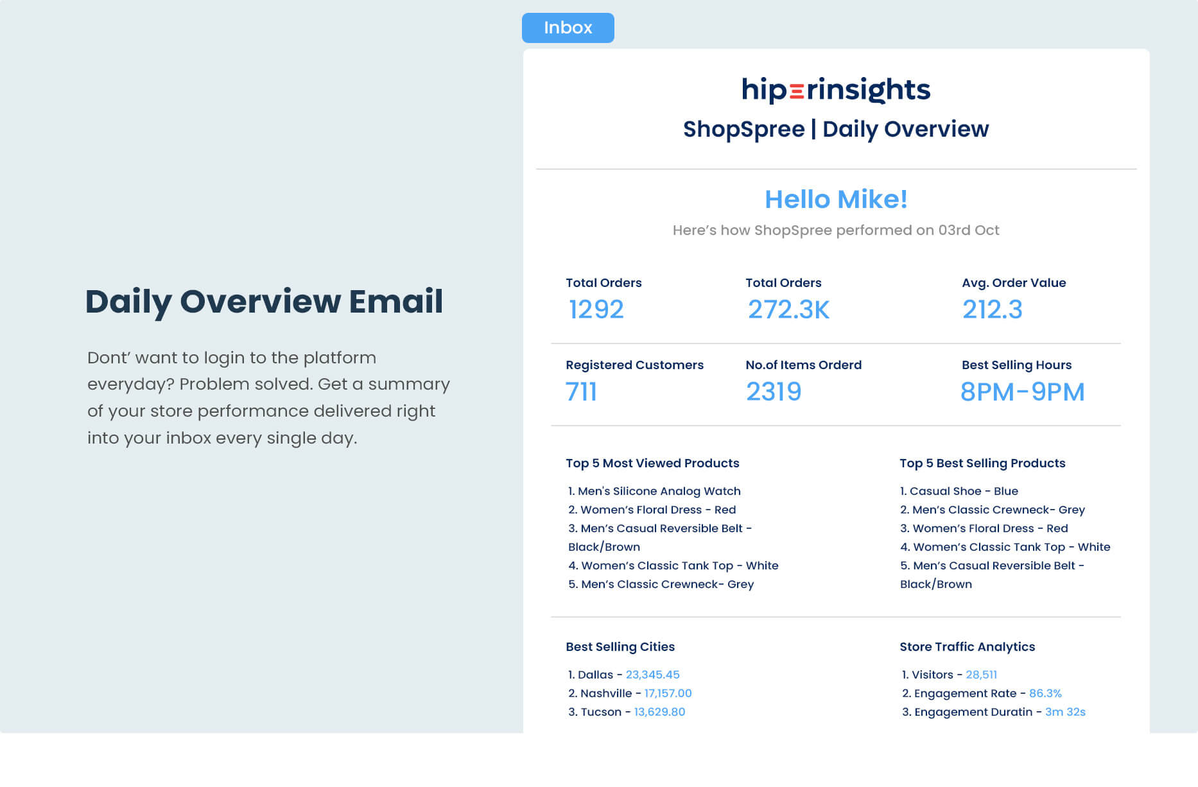Click the 'Avg. Order Value' label
The image size is (1198, 787).
point(1014,282)
